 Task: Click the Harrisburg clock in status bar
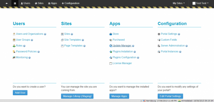coord(160,101)
